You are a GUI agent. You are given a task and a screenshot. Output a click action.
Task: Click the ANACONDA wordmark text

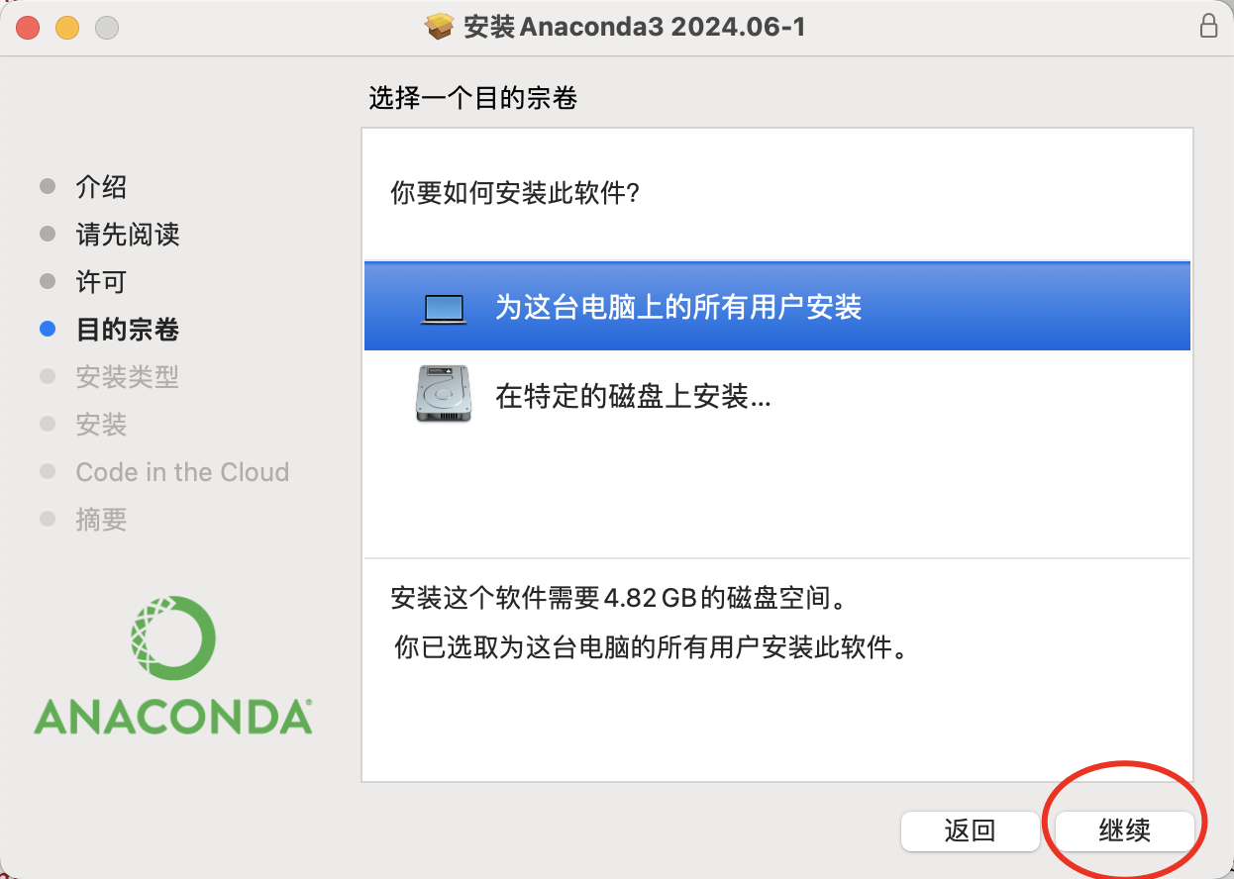(173, 717)
